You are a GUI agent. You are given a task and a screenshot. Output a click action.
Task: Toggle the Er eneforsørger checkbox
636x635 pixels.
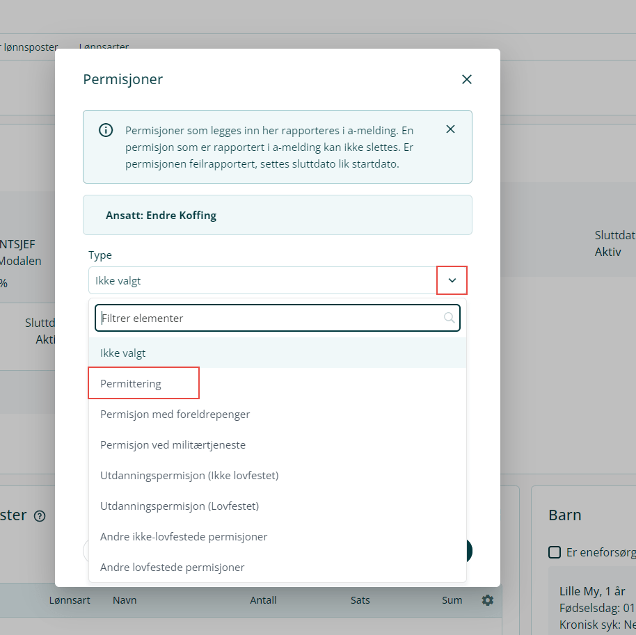[555, 552]
